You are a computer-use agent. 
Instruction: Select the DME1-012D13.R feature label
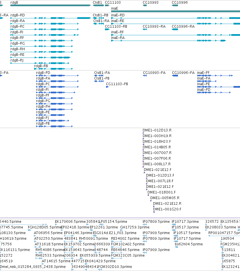pyautogui.click(x=157, y=130)
